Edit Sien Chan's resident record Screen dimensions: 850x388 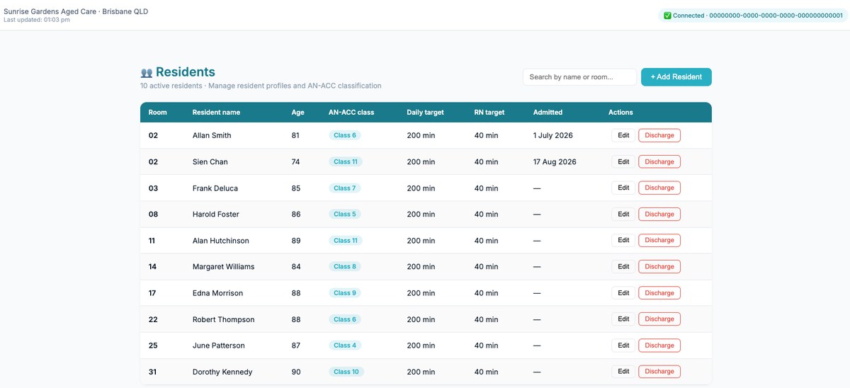(x=623, y=161)
